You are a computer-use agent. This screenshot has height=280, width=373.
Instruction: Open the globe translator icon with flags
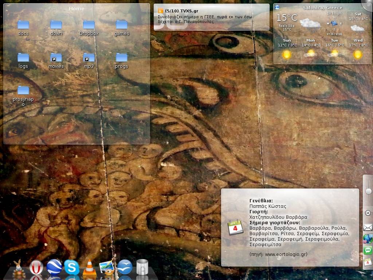pyautogui.click(x=368, y=239)
